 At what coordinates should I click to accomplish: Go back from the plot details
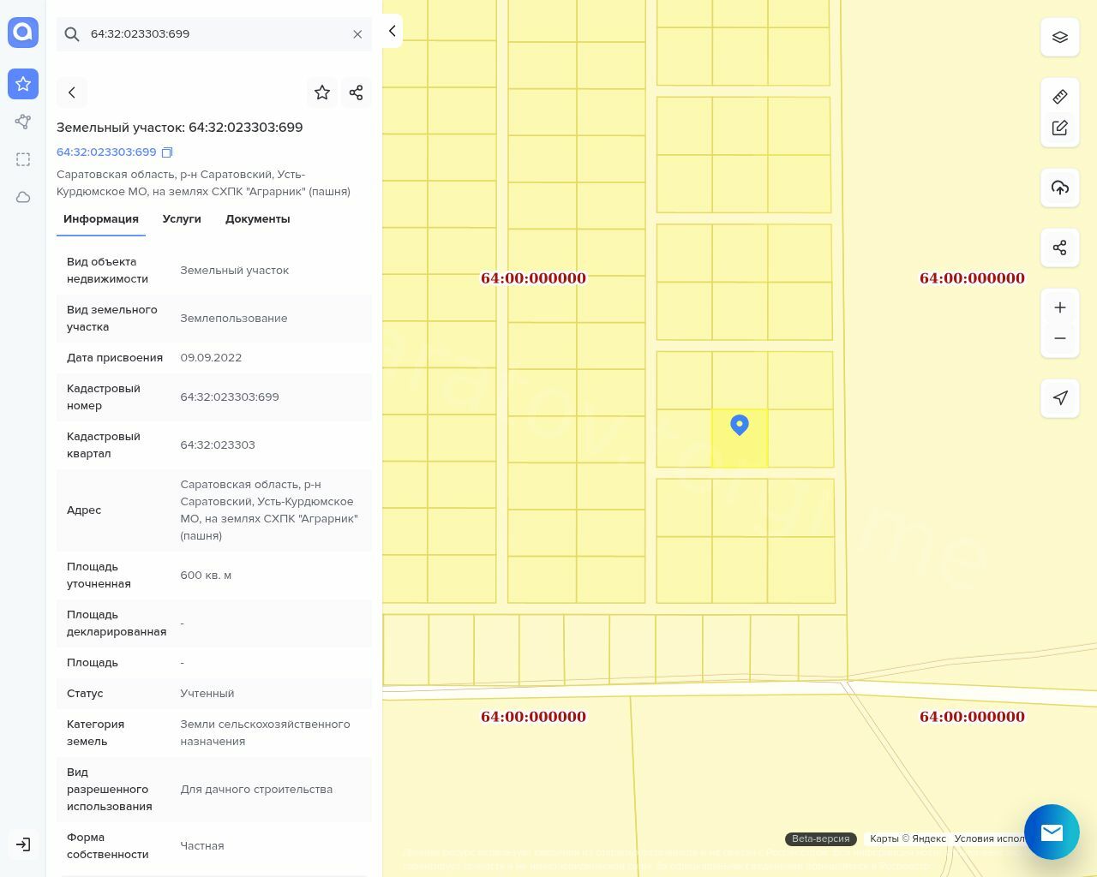[x=72, y=92]
